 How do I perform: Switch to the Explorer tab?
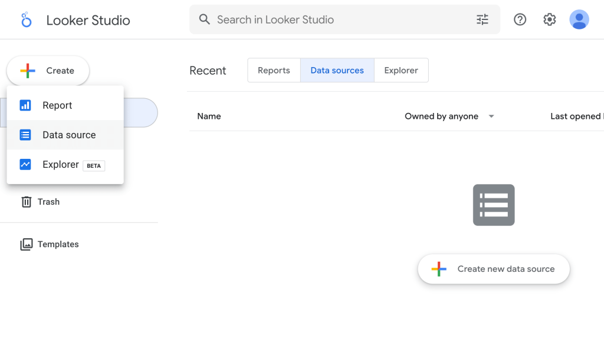click(401, 70)
